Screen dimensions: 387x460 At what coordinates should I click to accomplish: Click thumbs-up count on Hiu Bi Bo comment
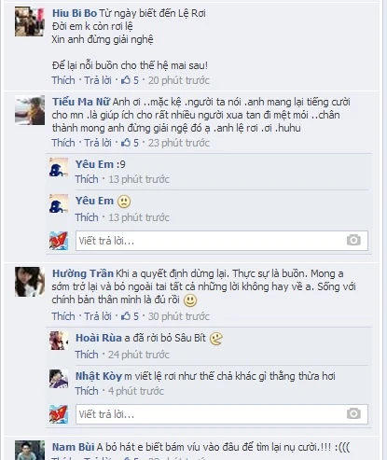(x=130, y=80)
